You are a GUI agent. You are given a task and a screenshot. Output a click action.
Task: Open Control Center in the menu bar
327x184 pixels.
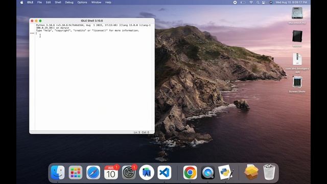(264, 2)
